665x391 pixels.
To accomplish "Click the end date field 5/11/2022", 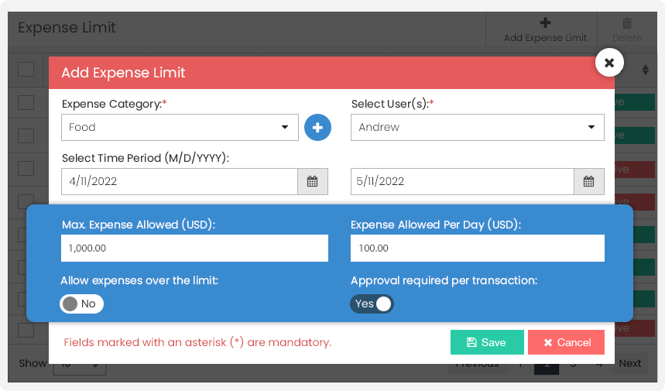I will 462,181.
